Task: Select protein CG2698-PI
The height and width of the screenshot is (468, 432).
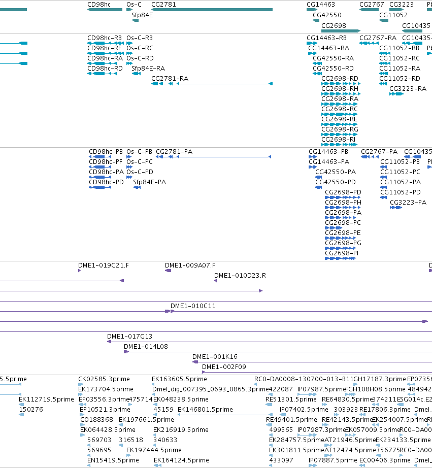Action: click(x=340, y=258)
